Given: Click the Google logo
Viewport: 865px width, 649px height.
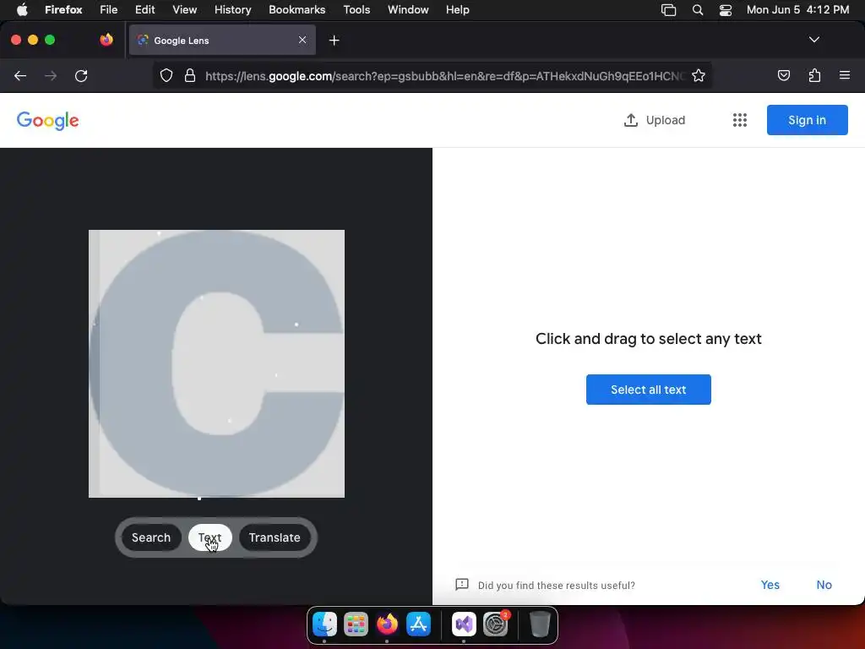Looking at the screenshot, I should (x=47, y=120).
